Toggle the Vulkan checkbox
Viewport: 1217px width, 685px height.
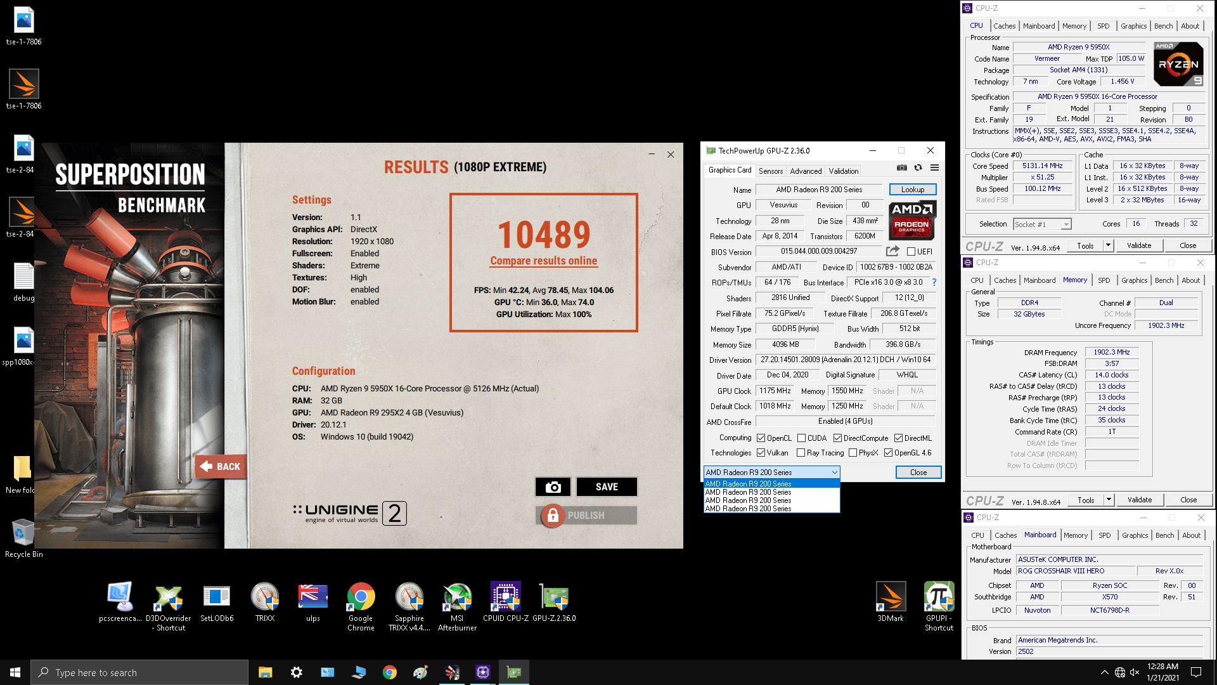761,453
